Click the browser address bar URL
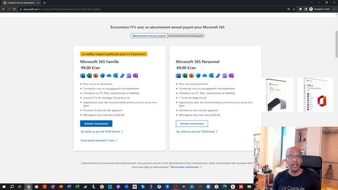338x190 pixels. click(62, 9)
